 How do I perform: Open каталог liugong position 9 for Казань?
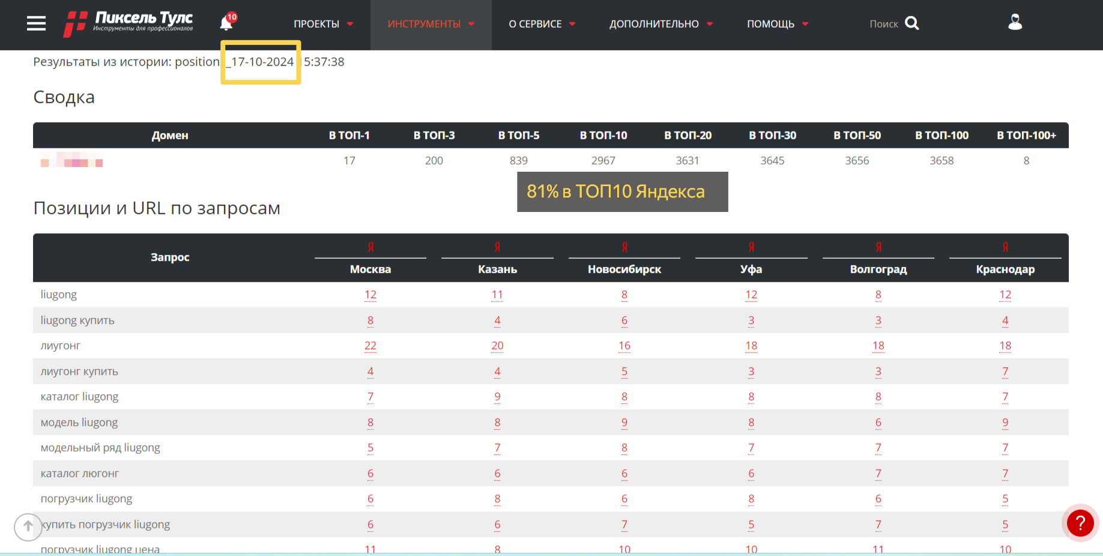click(497, 397)
